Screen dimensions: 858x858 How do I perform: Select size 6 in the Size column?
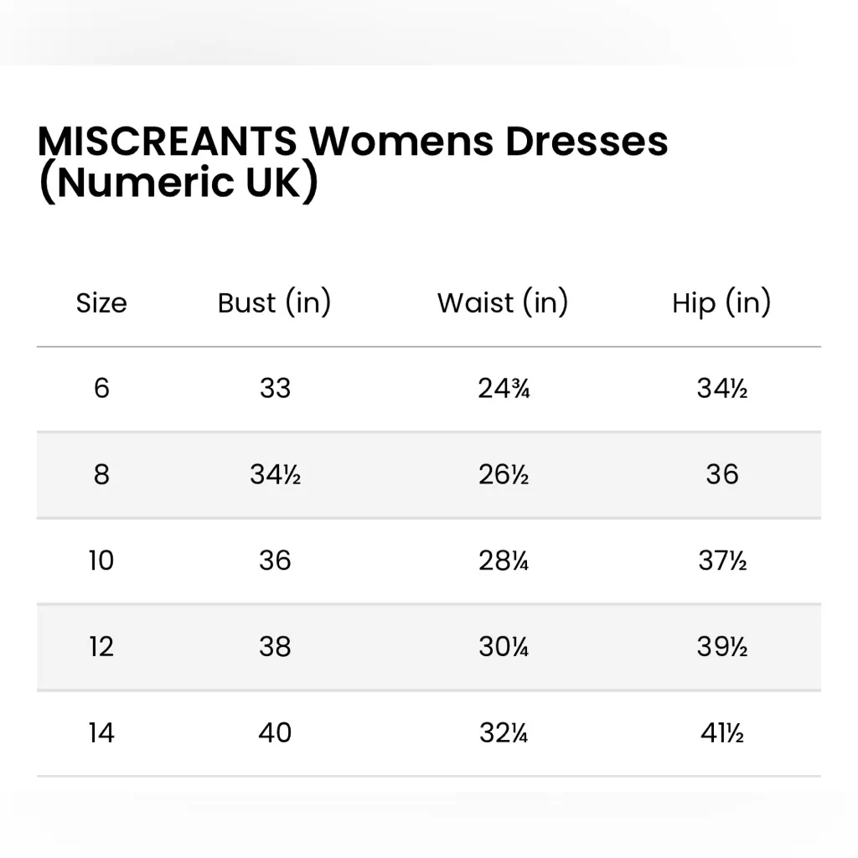click(x=101, y=389)
